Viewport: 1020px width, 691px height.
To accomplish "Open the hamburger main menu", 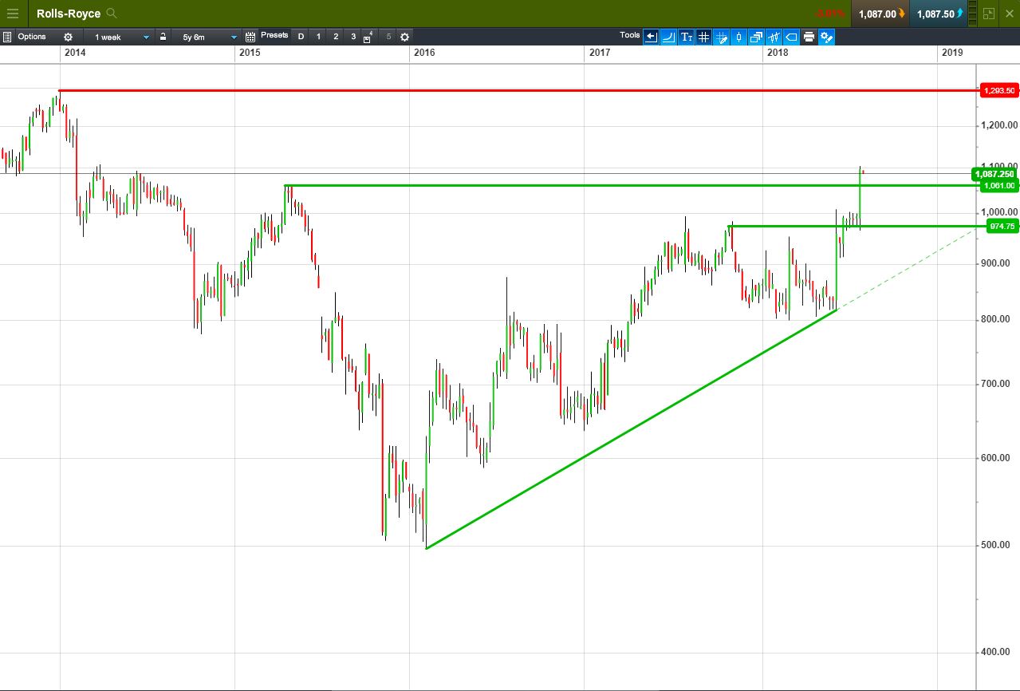I will click(12, 14).
